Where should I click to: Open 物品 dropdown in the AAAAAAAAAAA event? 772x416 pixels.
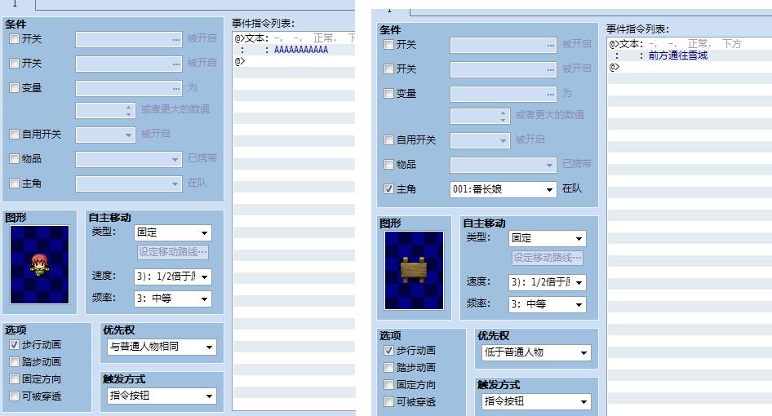point(128,160)
